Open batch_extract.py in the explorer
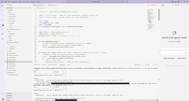This screenshot has width=189, height=101. (14, 42)
